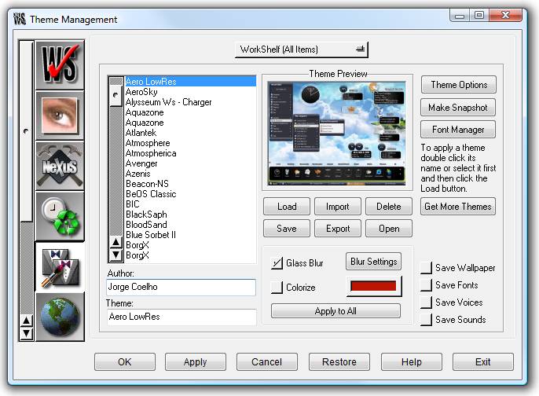Image resolution: width=539 pixels, height=396 pixels.
Task: Open Theme Options
Action: point(459,85)
